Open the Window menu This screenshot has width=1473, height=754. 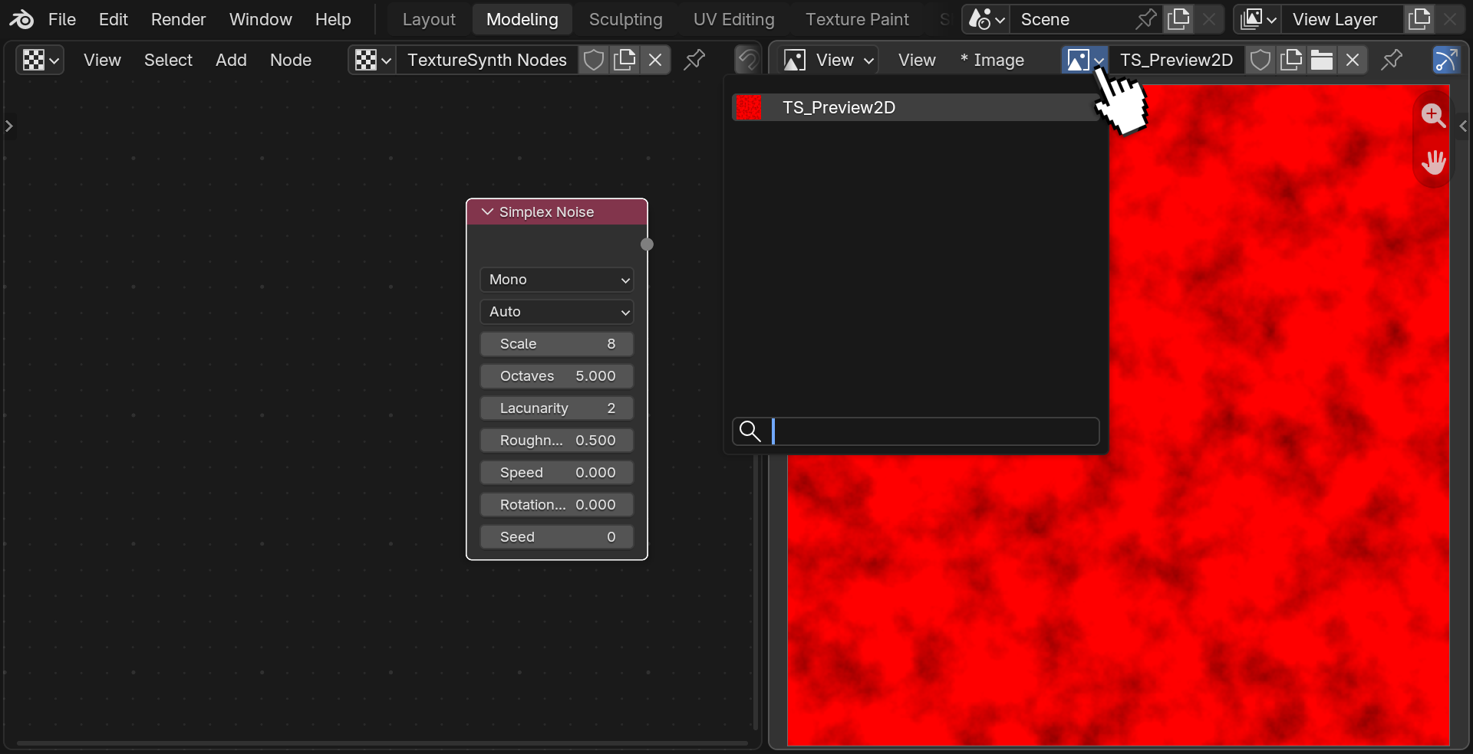pos(261,19)
